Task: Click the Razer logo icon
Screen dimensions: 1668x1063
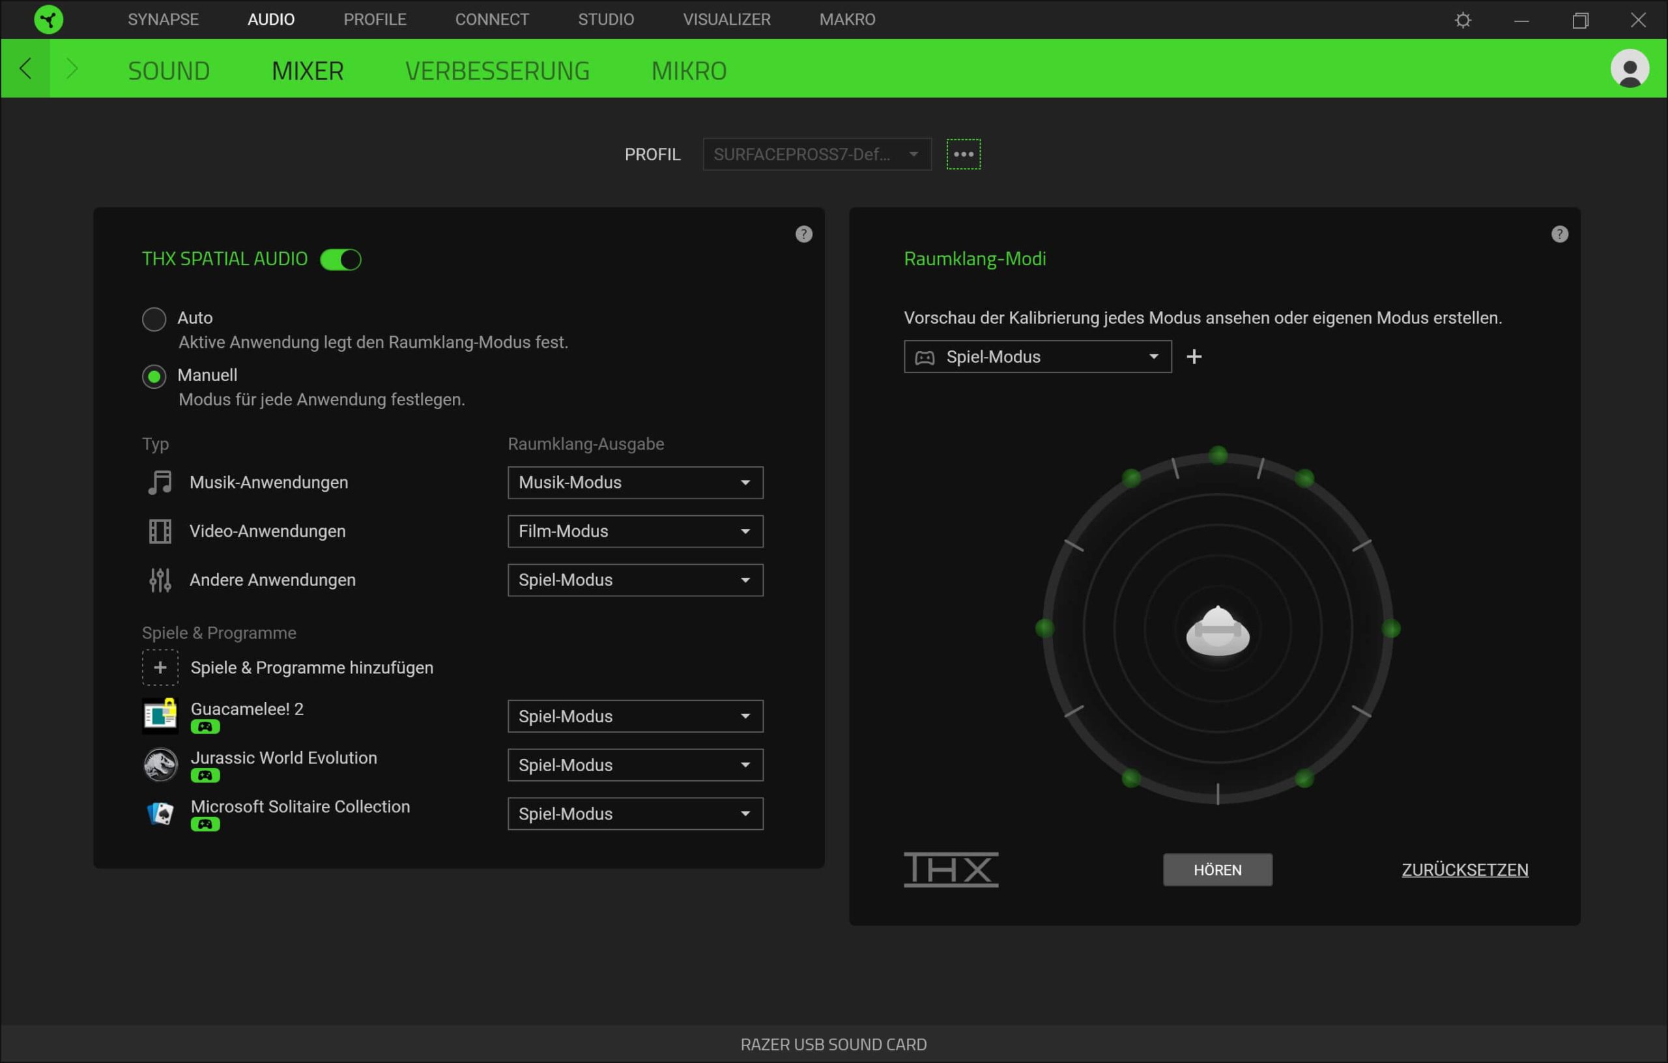Action: pyautogui.click(x=48, y=20)
